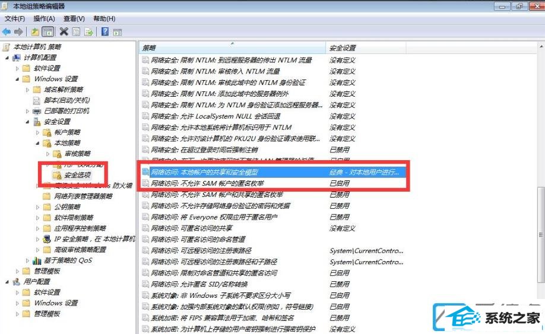The image size is (545, 334).
Task: Click the Back arrow toolbar icon
Action: pos(7,32)
